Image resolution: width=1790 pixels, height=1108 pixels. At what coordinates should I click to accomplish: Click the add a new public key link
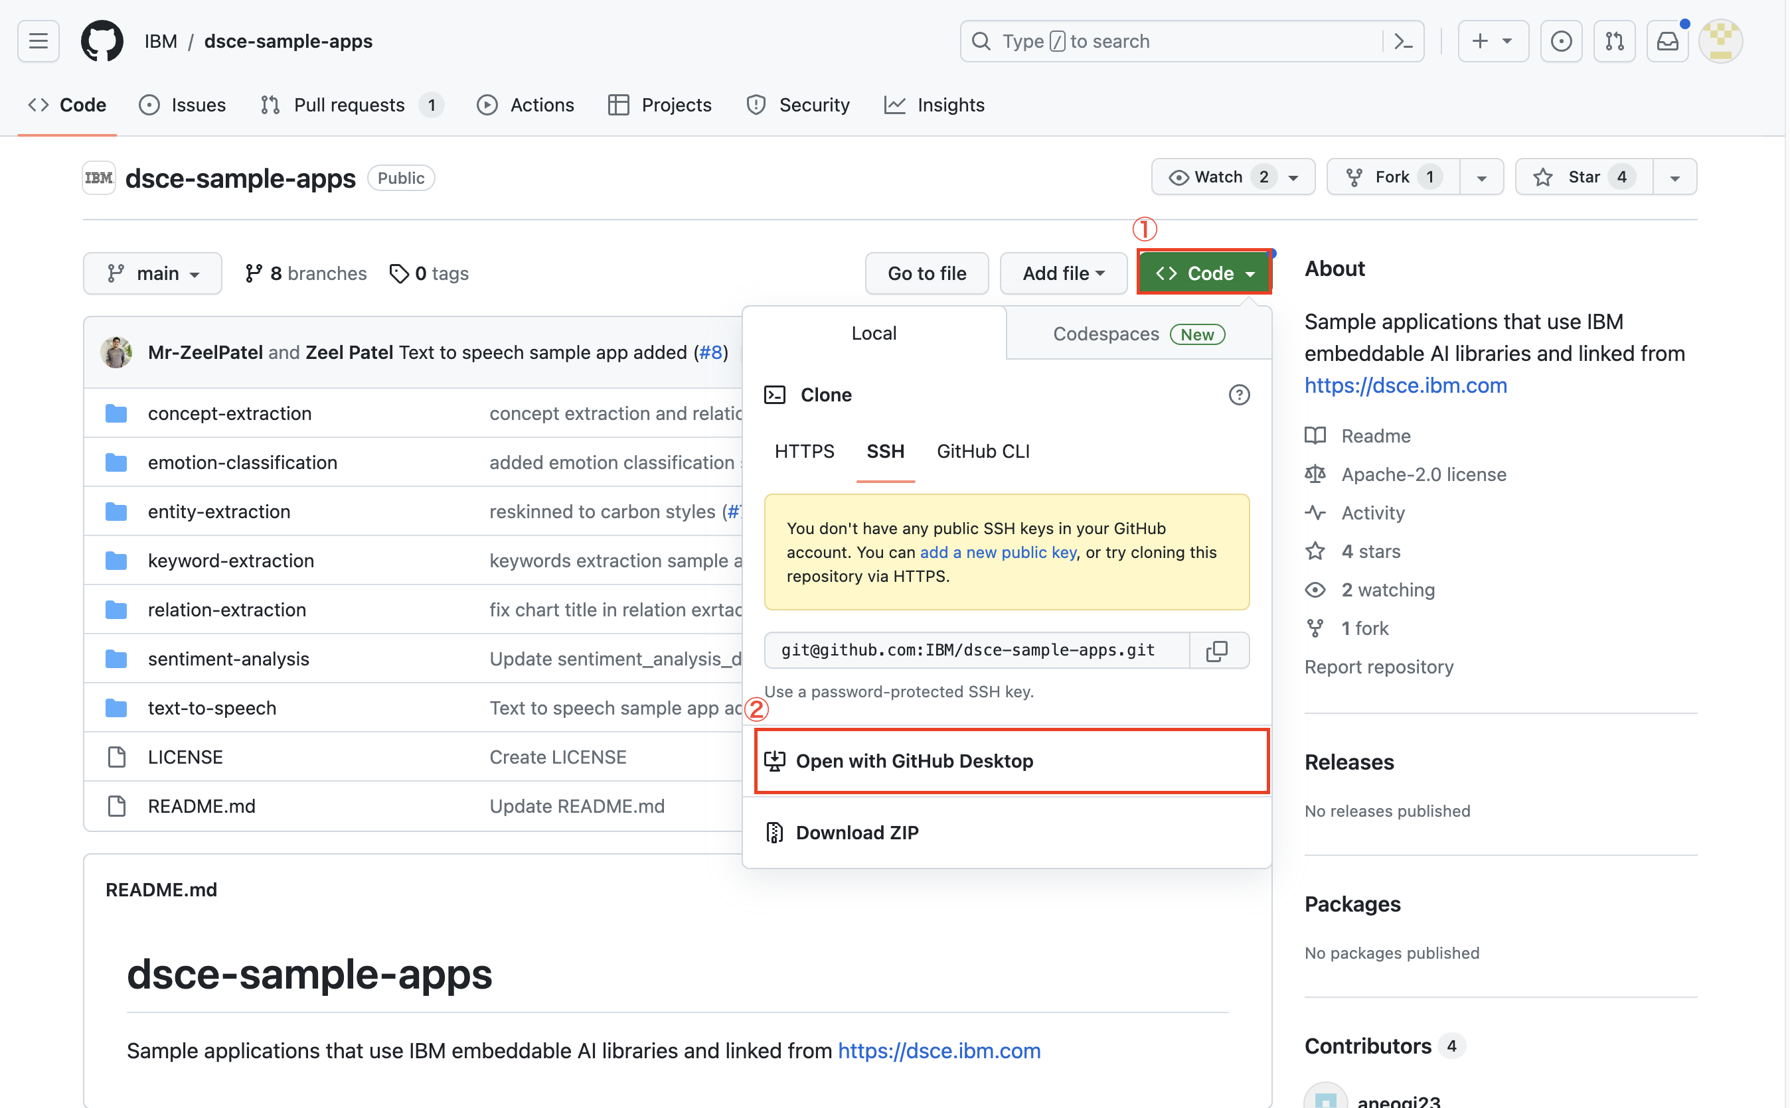pyautogui.click(x=997, y=553)
